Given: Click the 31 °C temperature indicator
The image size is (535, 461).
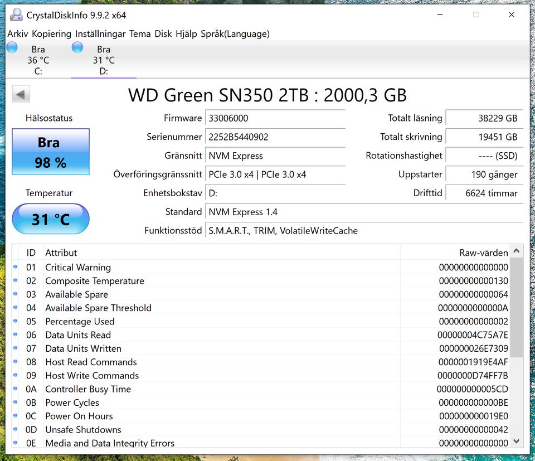Looking at the screenshot, I should (51, 219).
